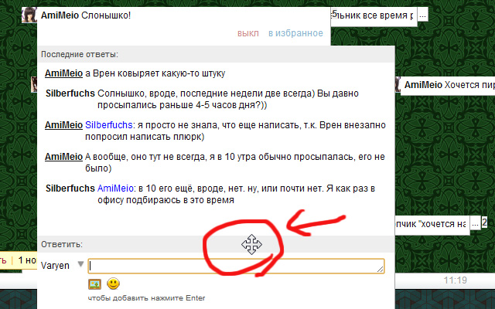495x309 pixels.
Task: Open AmiMeio name in 'Слонышко!' plurk header
Action: point(60,15)
